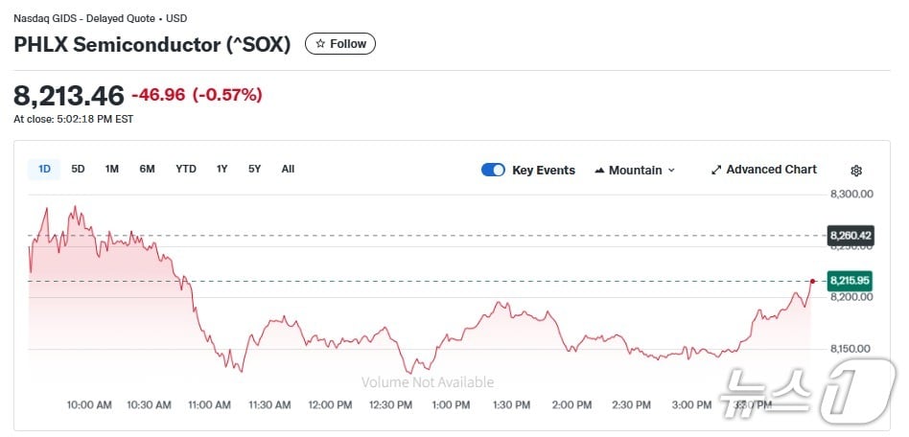This screenshot has height=437, width=909.
Task: Select the 1M range tab
Action: (x=112, y=170)
